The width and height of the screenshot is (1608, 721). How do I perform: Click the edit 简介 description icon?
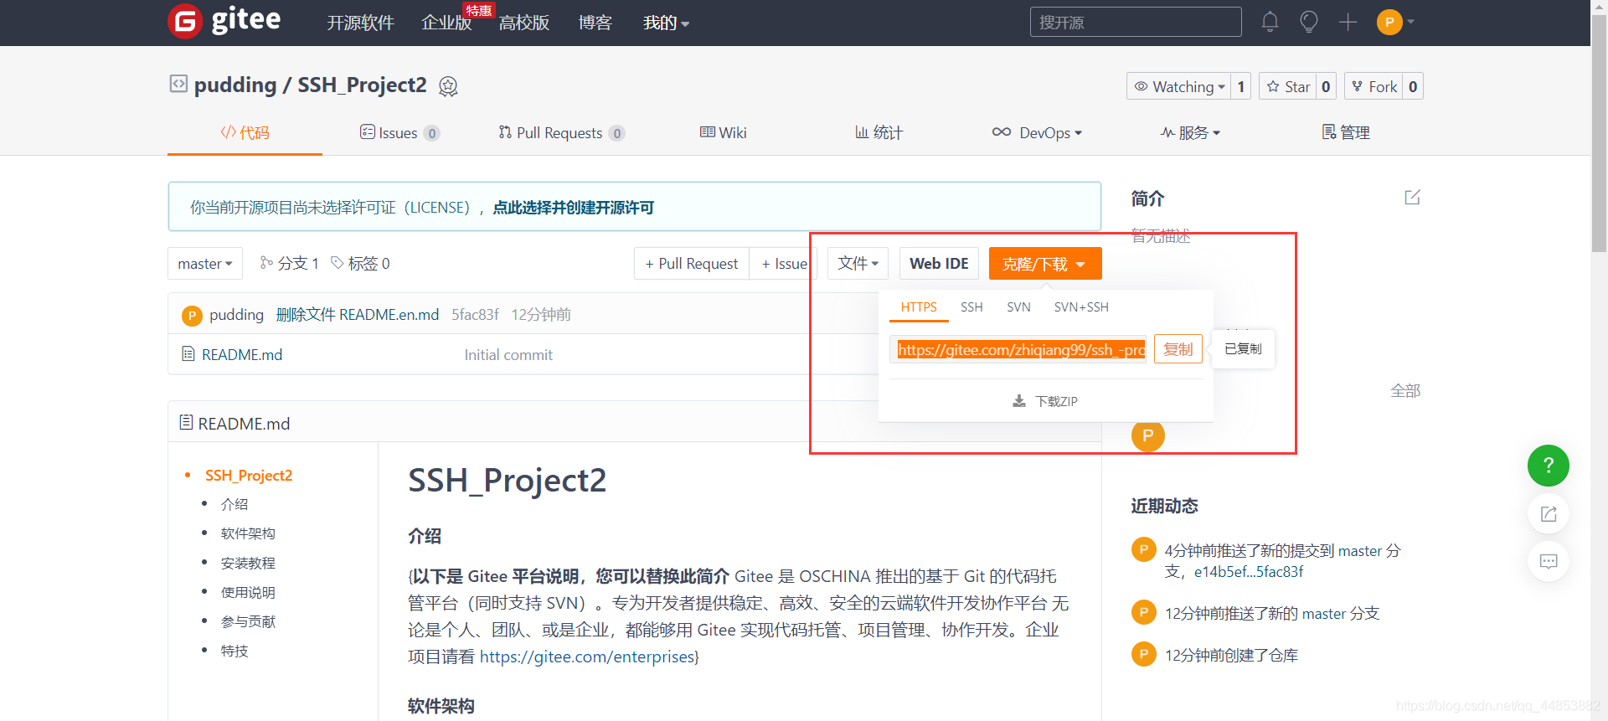click(x=1412, y=198)
